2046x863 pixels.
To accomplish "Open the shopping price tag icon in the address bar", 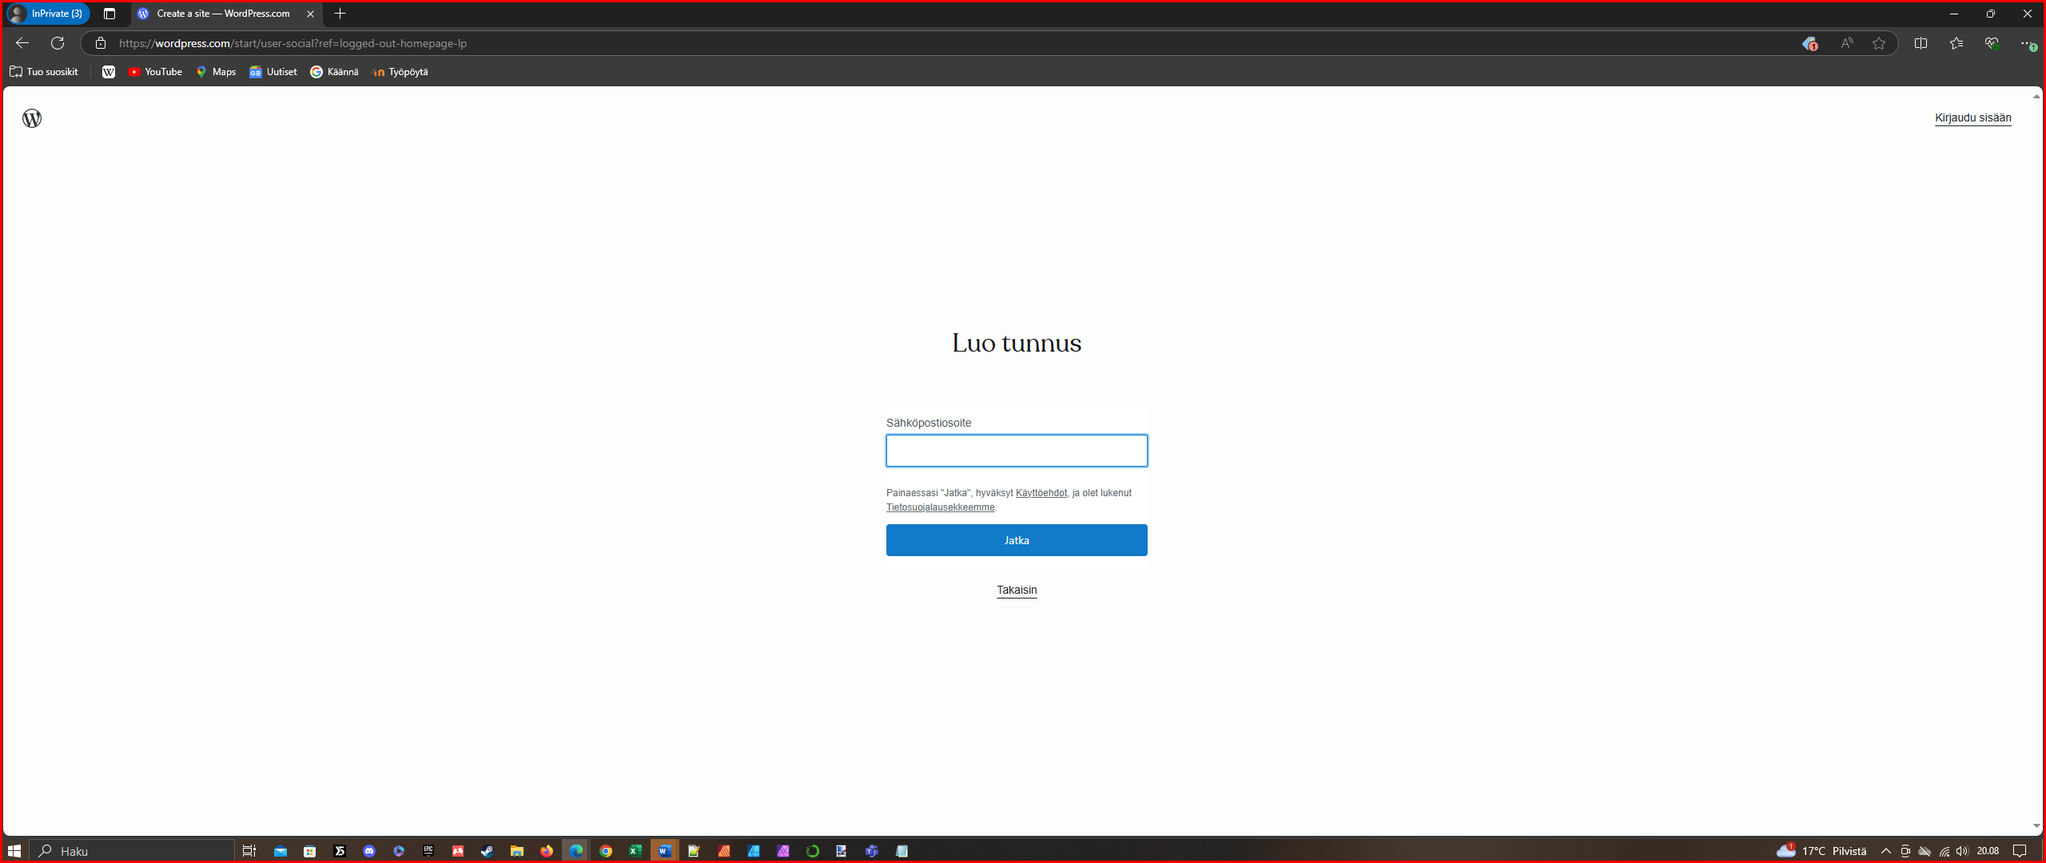I will pos(1809,43).
